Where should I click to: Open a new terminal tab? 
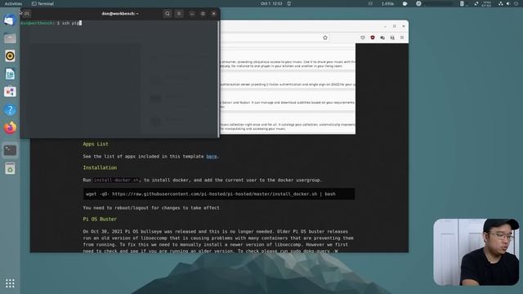click(x=27, y=14)
